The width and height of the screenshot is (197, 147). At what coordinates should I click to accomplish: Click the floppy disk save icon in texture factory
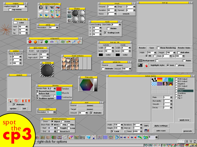(147, 130)
